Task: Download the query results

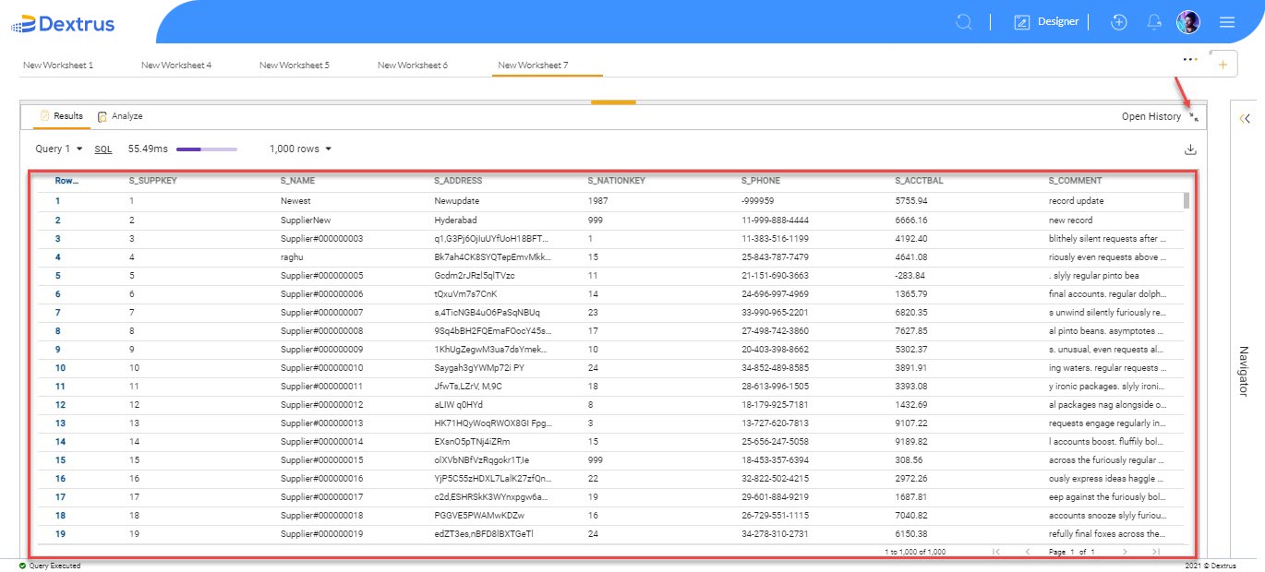Action: coord(1191,149)
